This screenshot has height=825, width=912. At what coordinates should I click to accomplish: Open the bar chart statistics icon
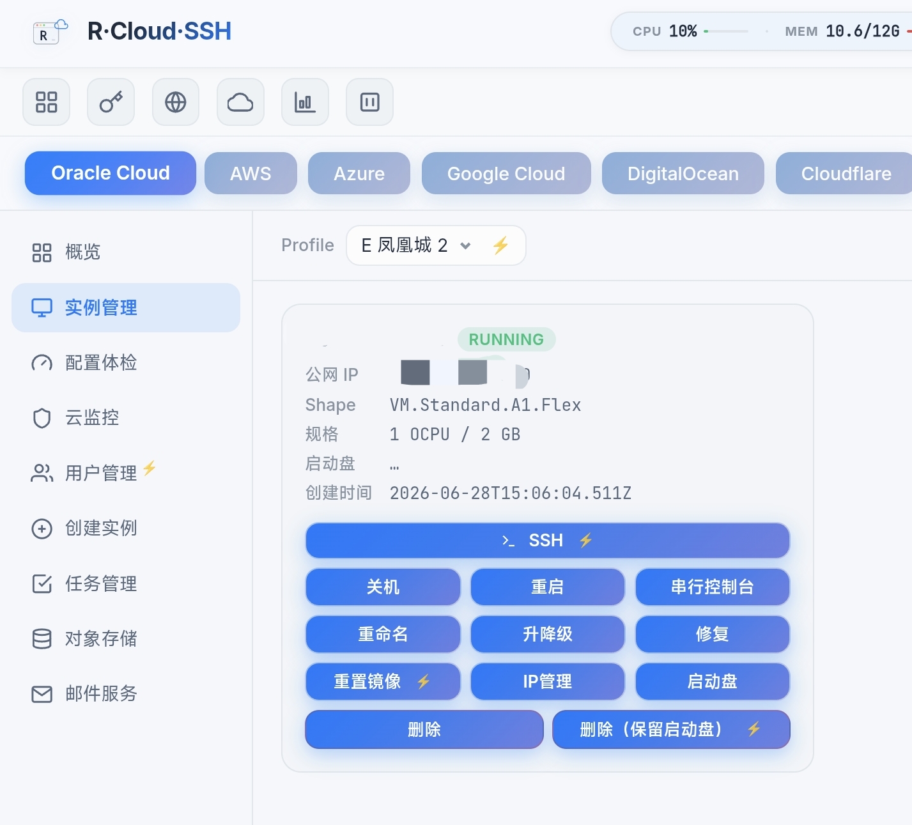305,102
